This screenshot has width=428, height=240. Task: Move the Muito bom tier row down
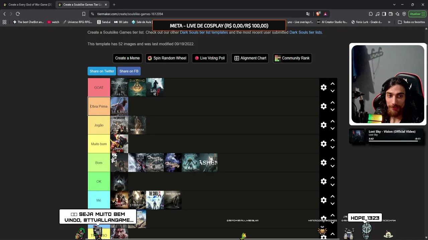(332, 147)
